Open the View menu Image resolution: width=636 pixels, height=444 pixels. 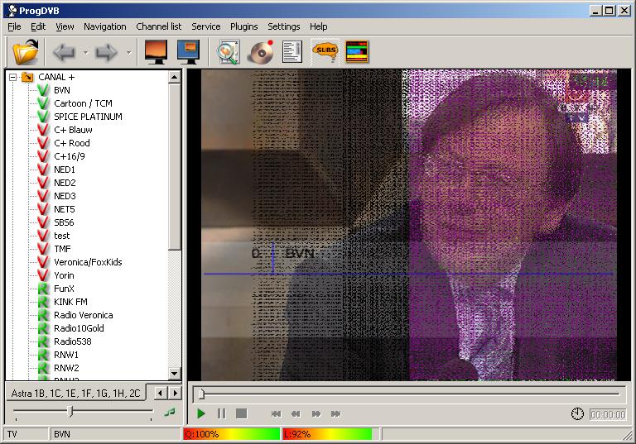[65, 26]
